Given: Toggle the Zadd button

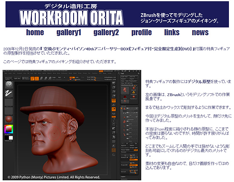Looking at the screenshot, I should [72, 77].
